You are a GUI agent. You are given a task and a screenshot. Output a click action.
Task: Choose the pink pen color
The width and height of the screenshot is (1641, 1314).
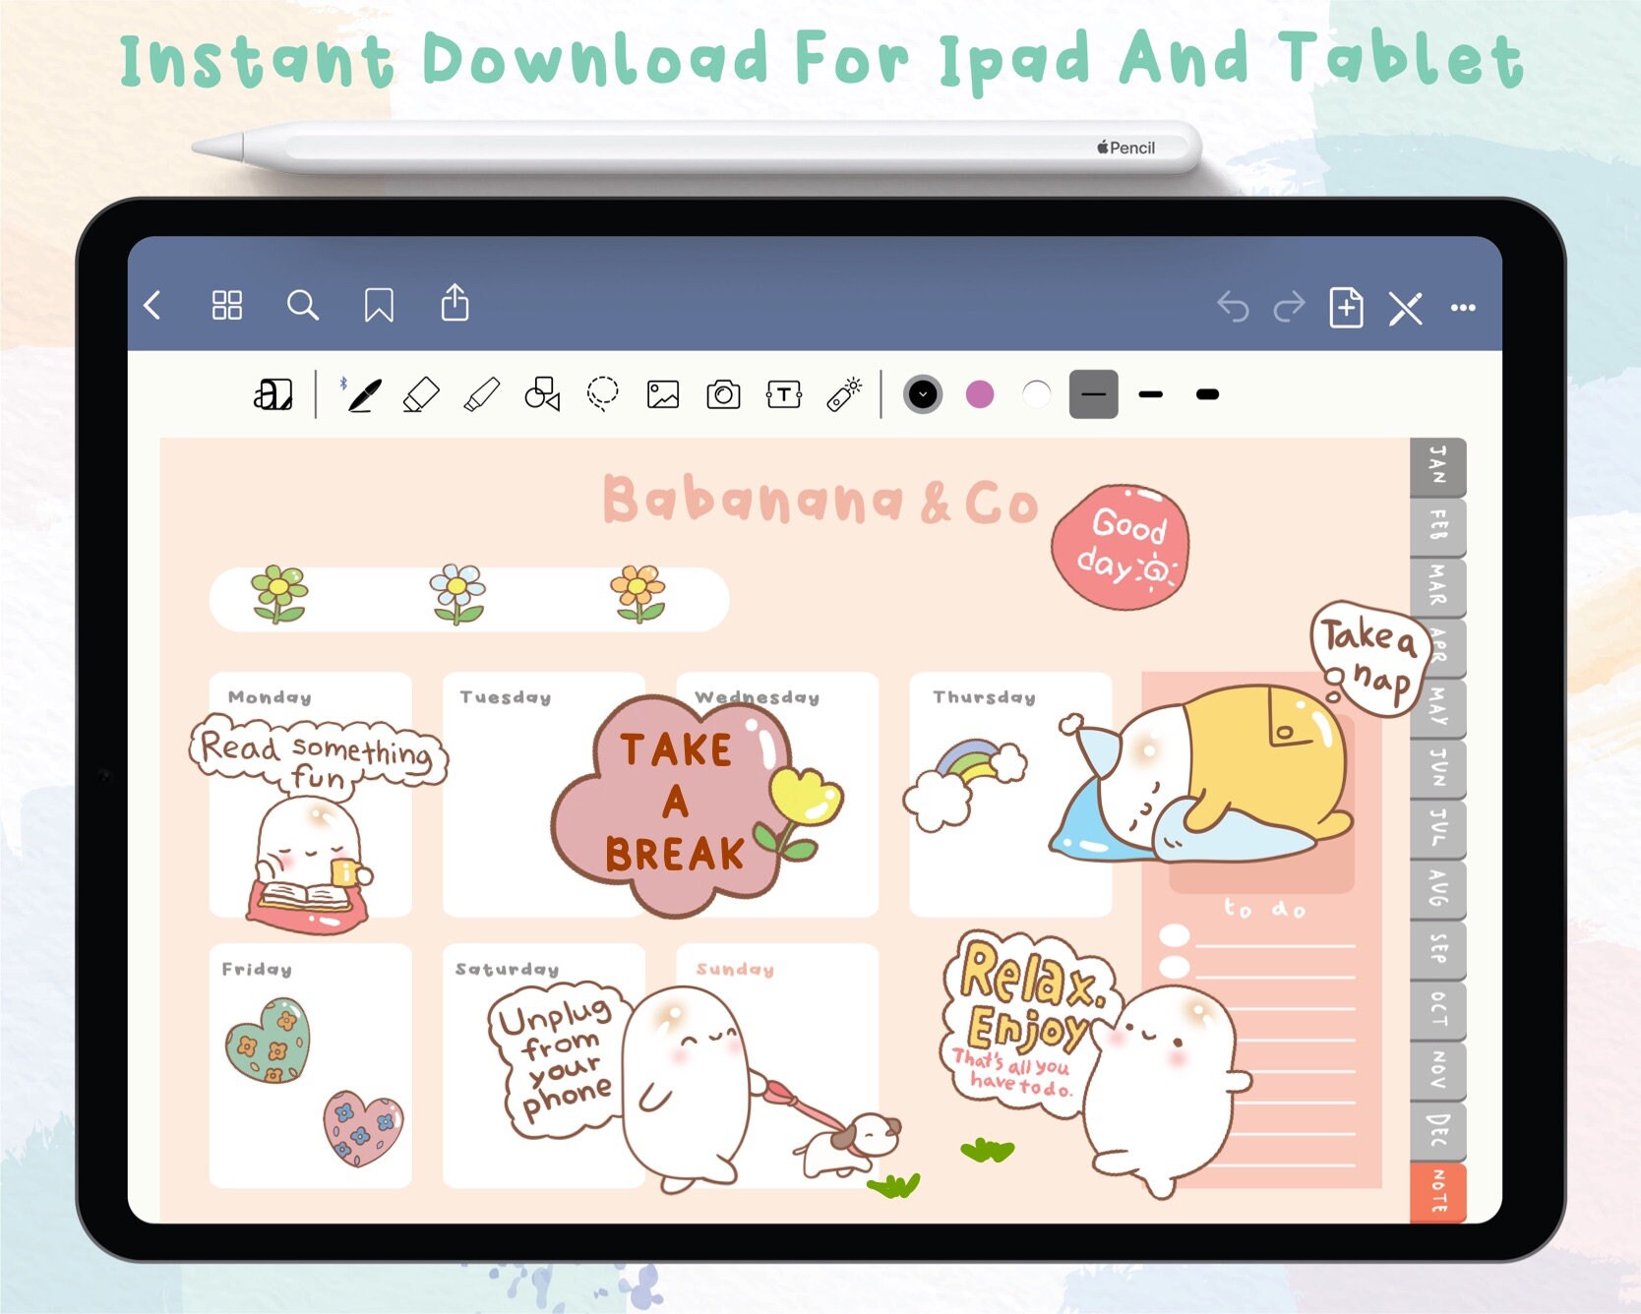click(x=980, y=394)
